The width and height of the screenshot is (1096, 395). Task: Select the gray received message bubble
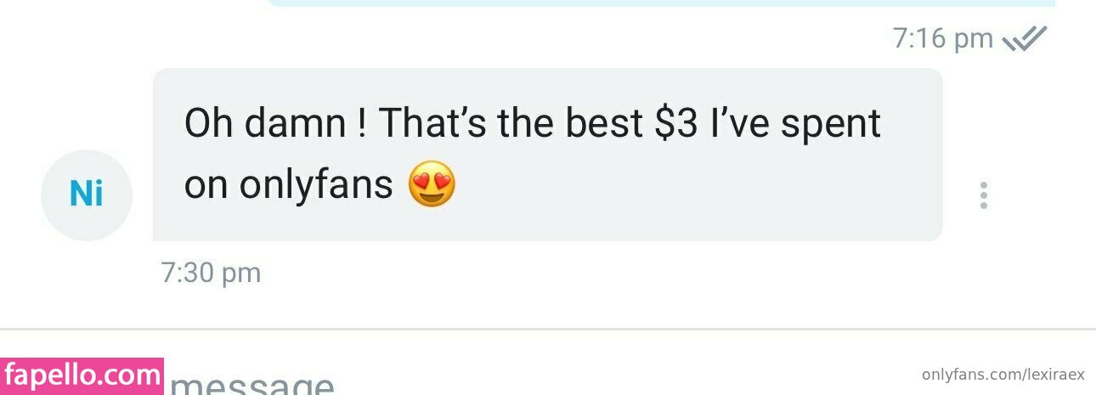(x=548, y=155)
